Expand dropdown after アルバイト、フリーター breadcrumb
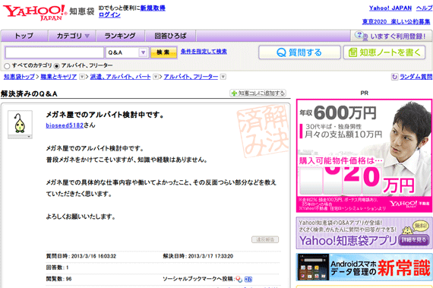 click(223, 77)
